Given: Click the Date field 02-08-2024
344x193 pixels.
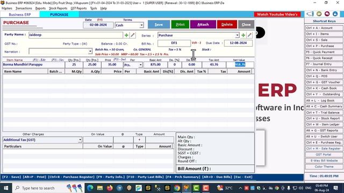Looking at the screenshot, I should 98,25.
